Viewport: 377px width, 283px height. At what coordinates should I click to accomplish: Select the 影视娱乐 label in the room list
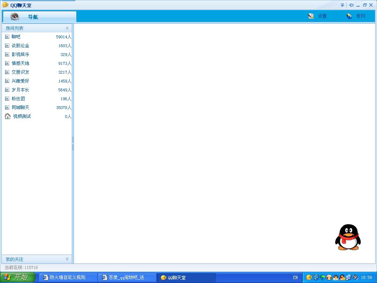click(21, 55)
